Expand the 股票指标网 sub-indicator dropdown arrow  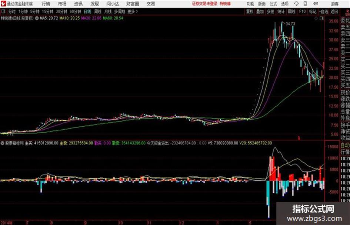(3, 143)
